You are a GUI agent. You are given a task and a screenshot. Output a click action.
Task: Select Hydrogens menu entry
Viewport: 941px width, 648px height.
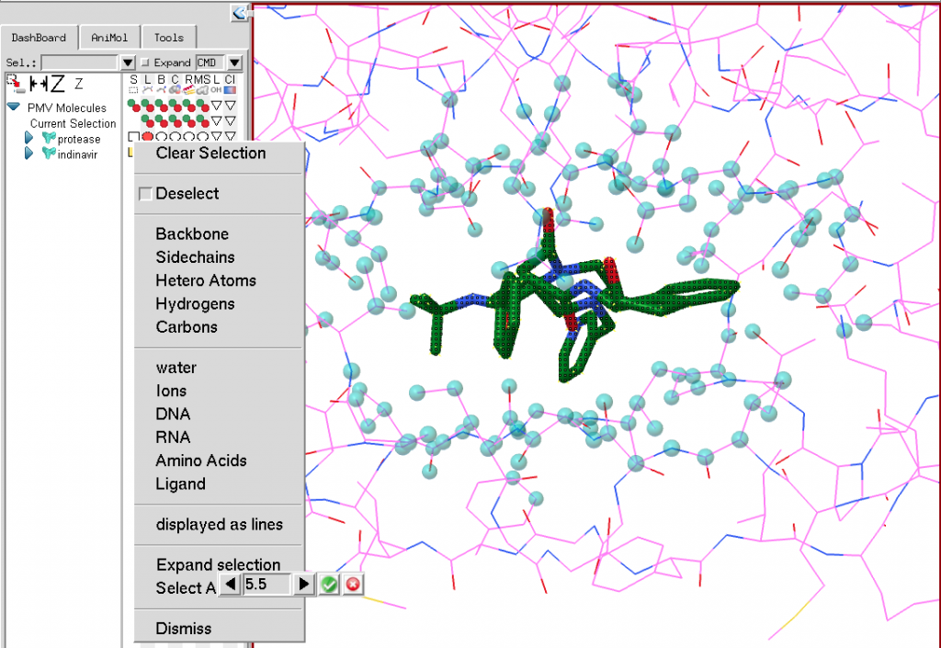(195, 304)
